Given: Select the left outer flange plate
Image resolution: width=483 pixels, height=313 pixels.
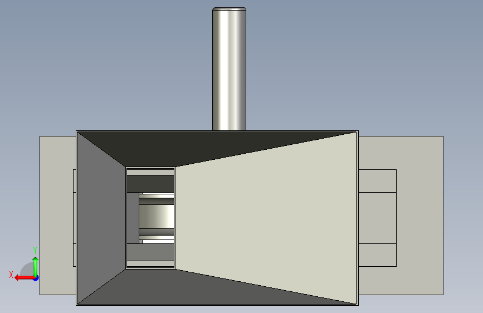Looking at the screenshot, I should tap(56, 216).
